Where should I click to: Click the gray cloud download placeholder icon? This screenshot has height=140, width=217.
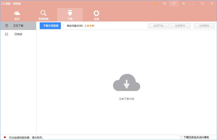[127, 82]
